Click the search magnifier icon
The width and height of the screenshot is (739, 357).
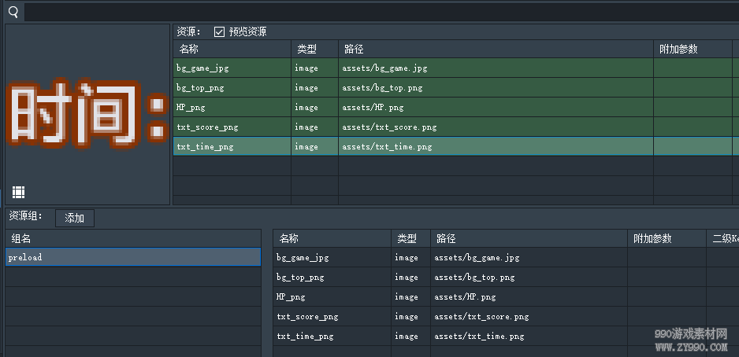pos(13,13)
